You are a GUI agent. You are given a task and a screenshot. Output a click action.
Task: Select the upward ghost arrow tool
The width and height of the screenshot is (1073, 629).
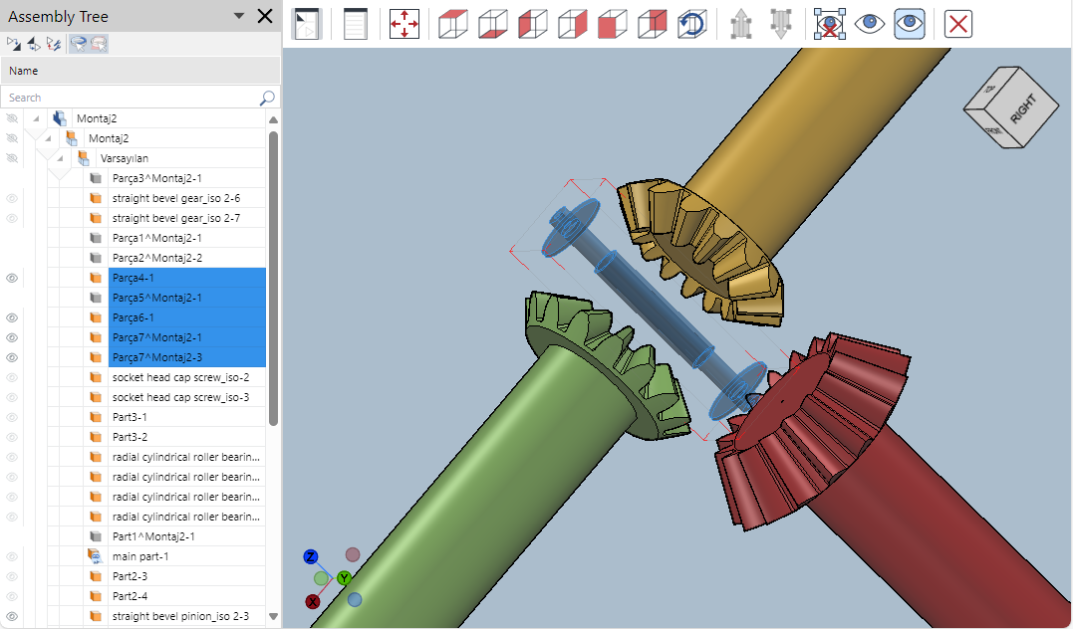pos(741,24)
